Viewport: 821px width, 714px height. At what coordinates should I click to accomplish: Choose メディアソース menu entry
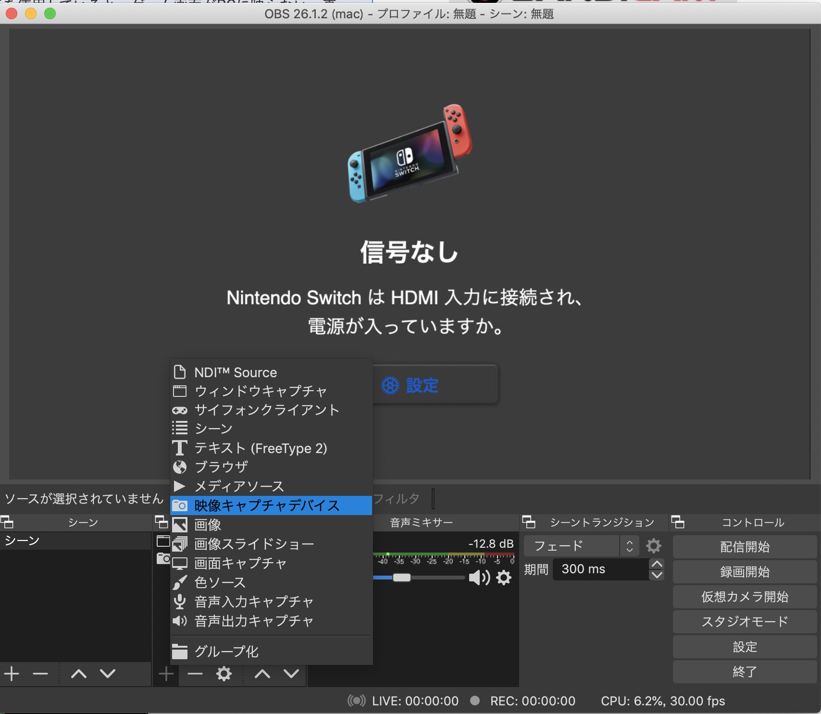271,486
